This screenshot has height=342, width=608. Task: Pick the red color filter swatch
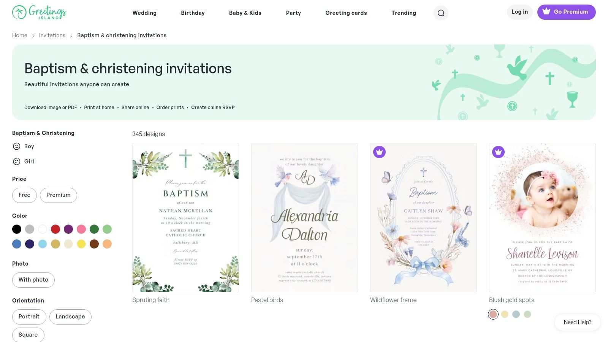point(55,229)
